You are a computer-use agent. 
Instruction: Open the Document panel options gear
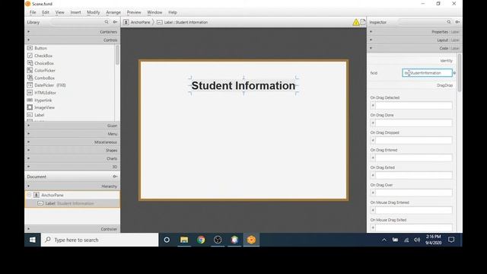tap(115, 177)
